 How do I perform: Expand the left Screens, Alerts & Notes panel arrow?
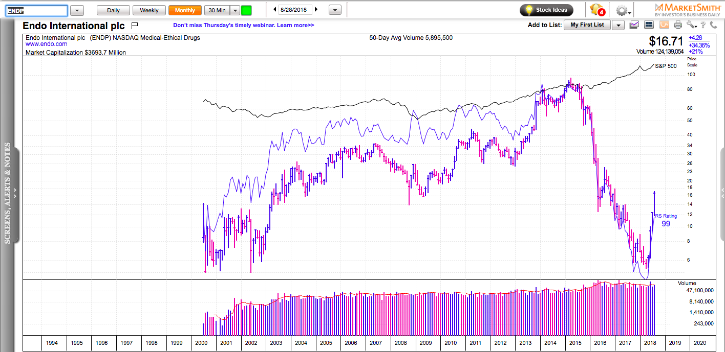[15, 194]
